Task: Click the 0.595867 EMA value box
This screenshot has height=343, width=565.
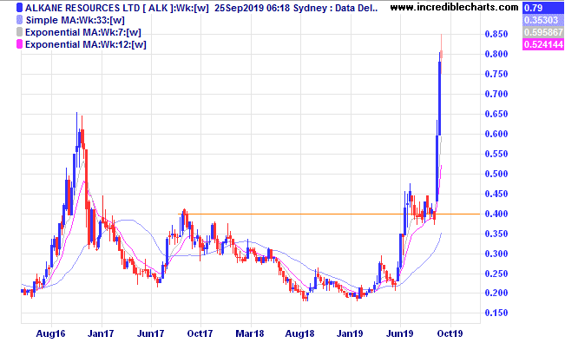Action: click(x=543, y=32)
